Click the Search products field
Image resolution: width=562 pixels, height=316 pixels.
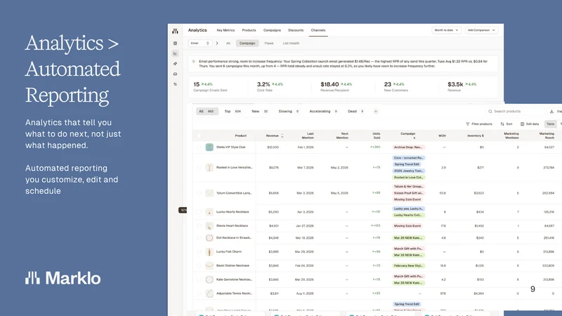pyautogui.click(x=515, y=112)
